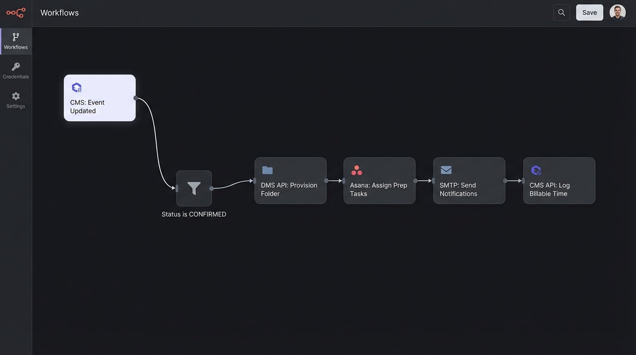
Task: Select the CMS: Event Updated trigger node
Action: click(100, 98)
